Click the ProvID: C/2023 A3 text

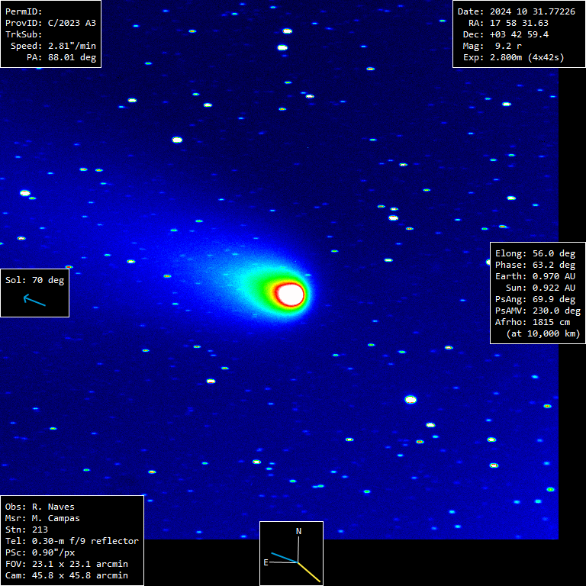[50, 23]
